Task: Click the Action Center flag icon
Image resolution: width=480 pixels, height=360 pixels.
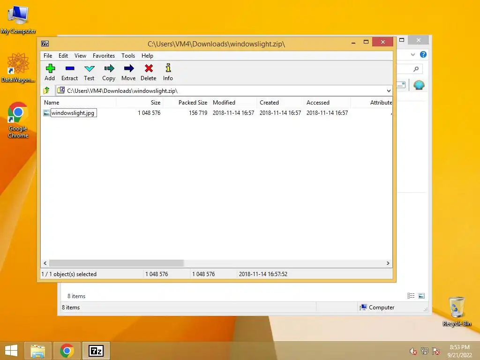Action: (436, 351)
